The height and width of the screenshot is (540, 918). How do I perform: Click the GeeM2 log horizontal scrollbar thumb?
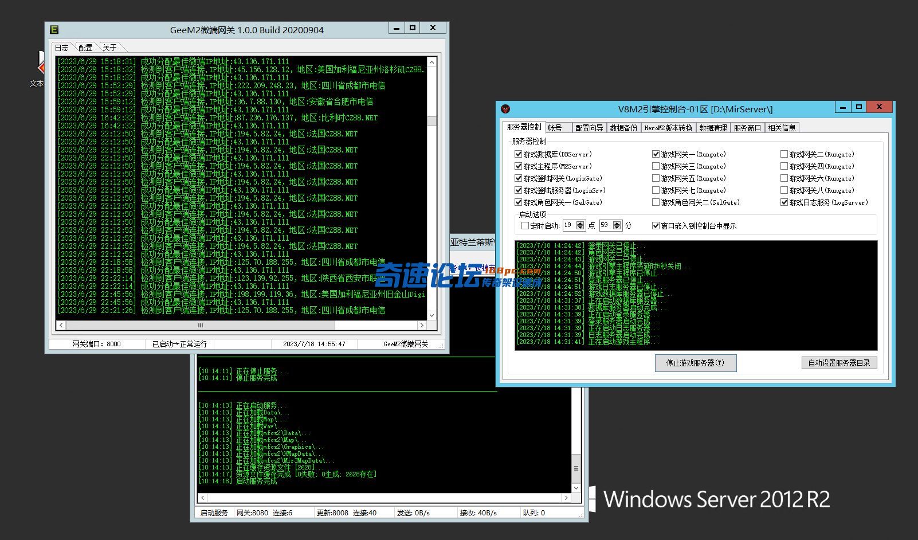pyautogui.click(x=201, y=325)
